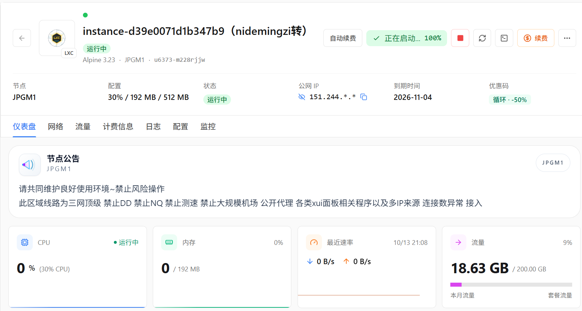The height and width of the screenshot is (311, 582).
Task: Click the 正在启动 100% status button
Action: (407, 38)
